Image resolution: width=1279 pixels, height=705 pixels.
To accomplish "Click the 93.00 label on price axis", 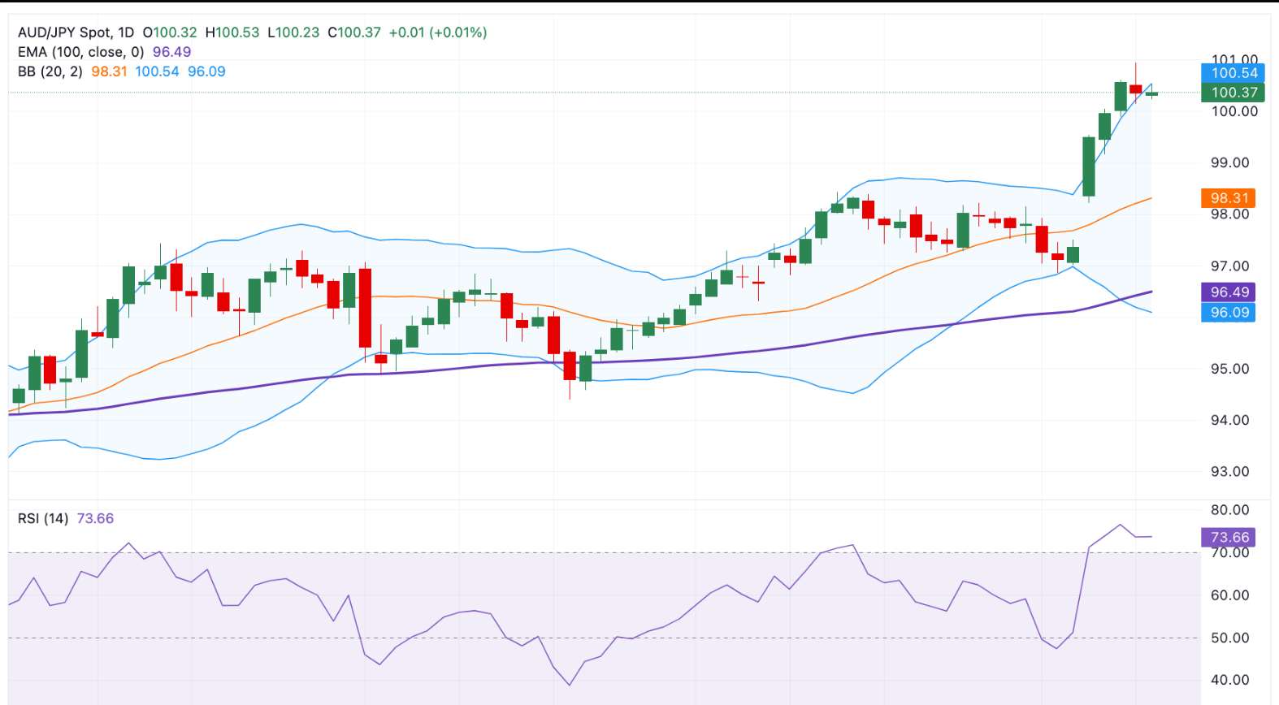I will coord(1229,472).
